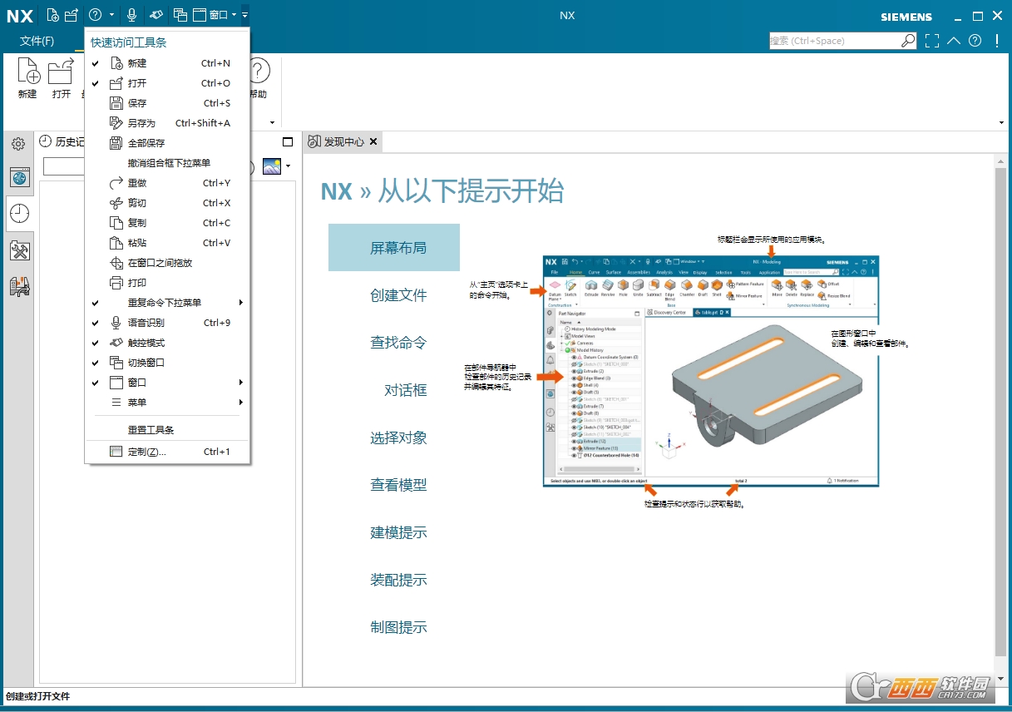The width and height of the screenshot is (1012, 712).
Task: Click the exclamation notification icon at top right
Action: (997, 40)
